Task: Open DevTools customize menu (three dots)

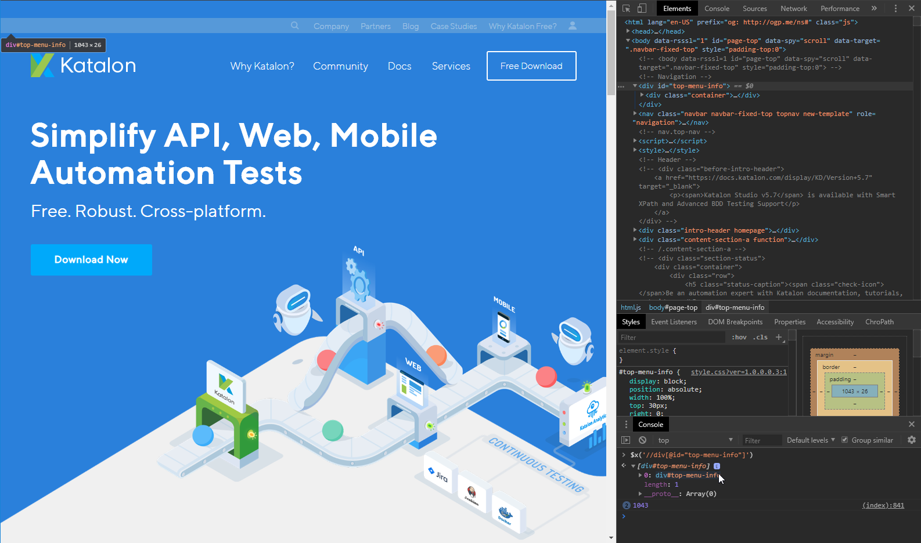Action: tap(895, 8)
